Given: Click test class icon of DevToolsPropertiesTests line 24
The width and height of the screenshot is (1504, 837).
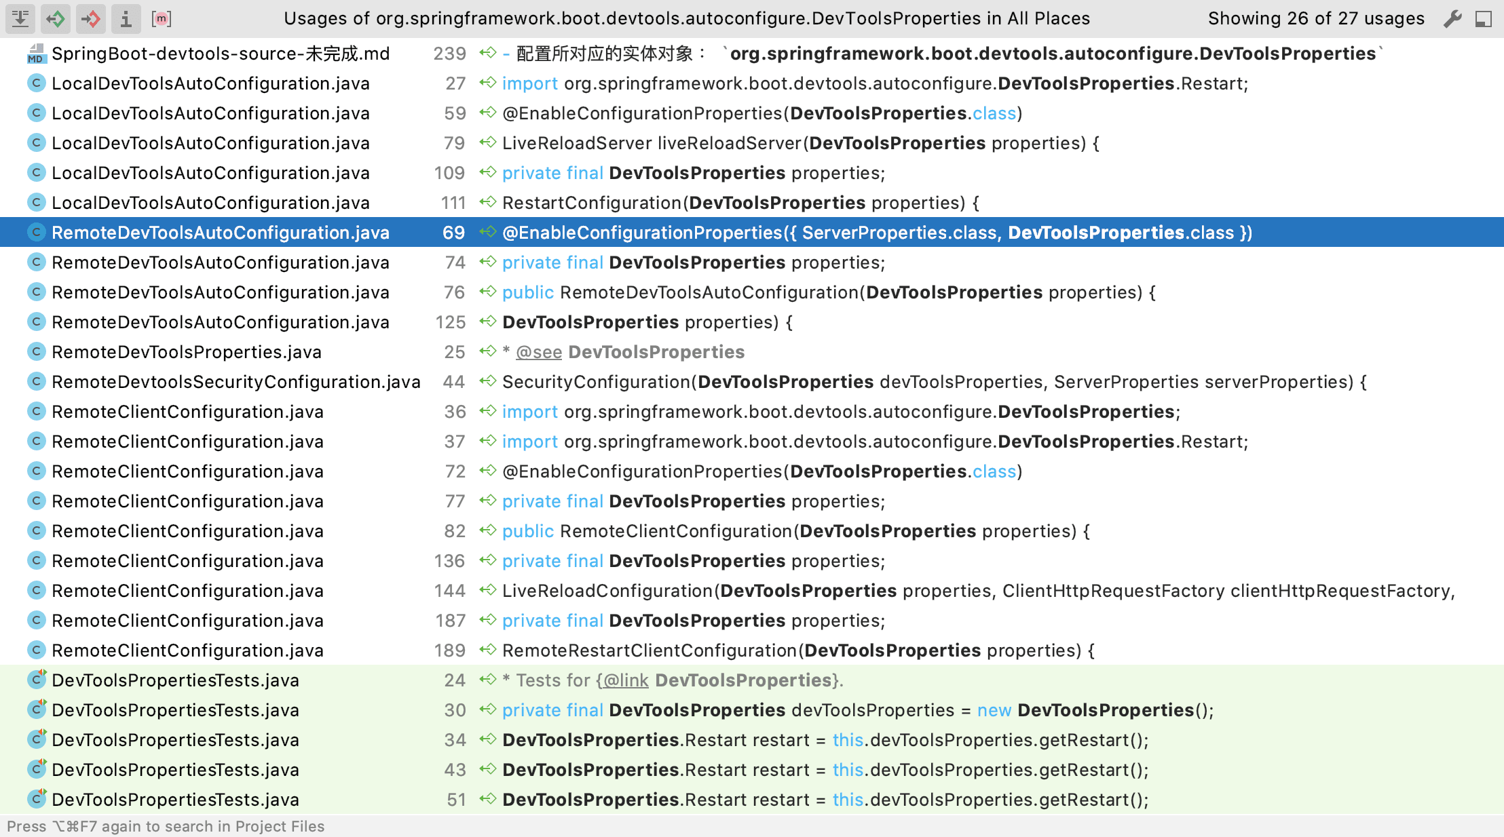Looking at the screenshot, I should pos(37,680).
